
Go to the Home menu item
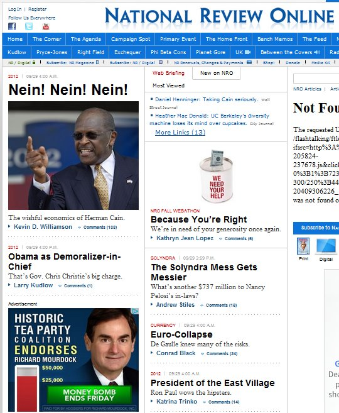tap(15, 39)
